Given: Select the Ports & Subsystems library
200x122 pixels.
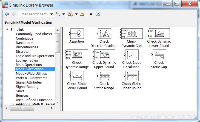Looking at the screenshot, I should pyautogui.click(x=32, y=78).
